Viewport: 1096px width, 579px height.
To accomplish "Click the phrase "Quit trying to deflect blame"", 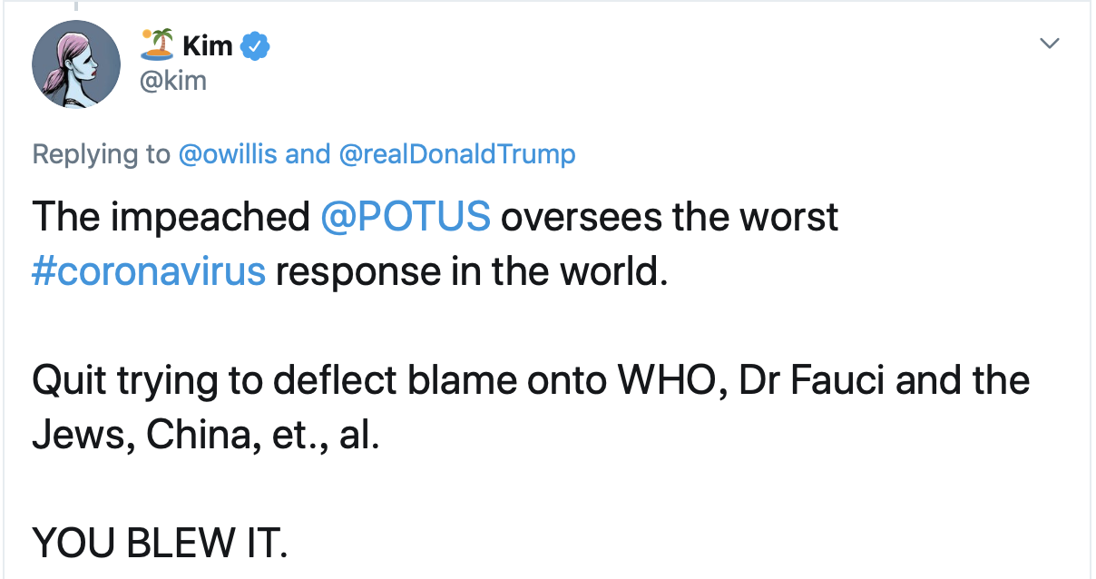I will pyautogui.click(x=274, y=379).
